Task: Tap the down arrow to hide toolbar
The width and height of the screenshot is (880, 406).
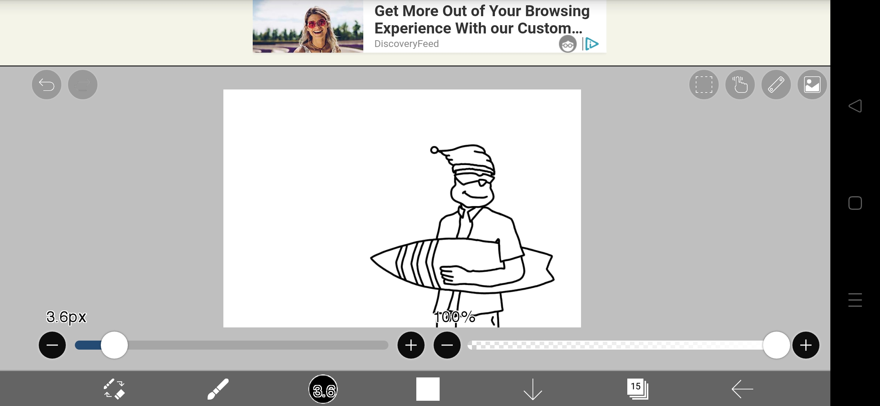Action: coord(533,389)
